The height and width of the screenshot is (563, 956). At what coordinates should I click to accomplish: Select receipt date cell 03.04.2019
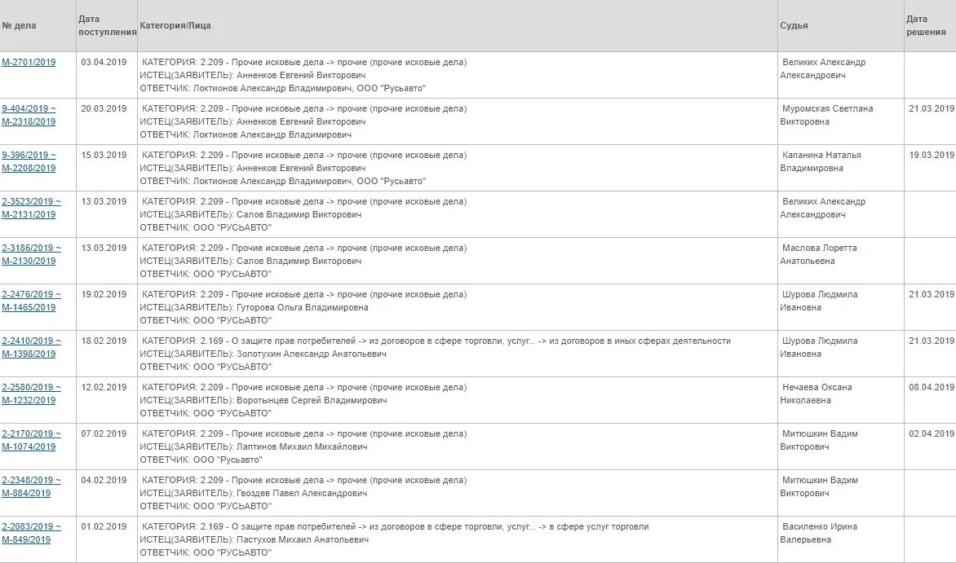[108, 75]
